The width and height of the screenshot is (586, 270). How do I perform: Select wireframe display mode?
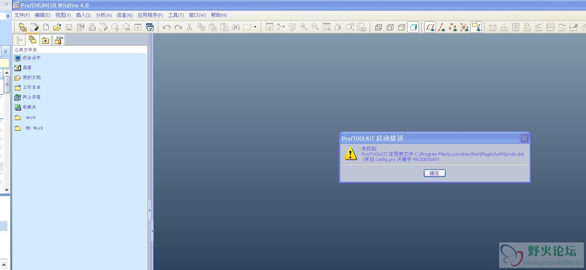point(379,28)
